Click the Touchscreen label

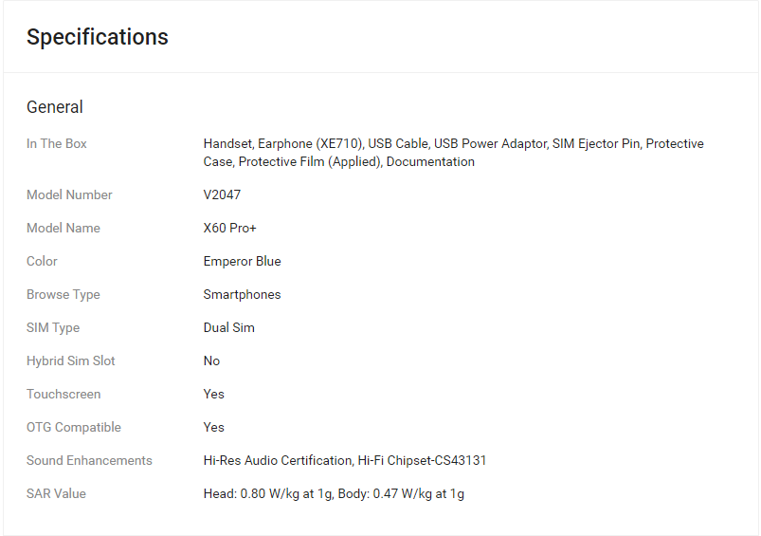click(x=63, y=394)
